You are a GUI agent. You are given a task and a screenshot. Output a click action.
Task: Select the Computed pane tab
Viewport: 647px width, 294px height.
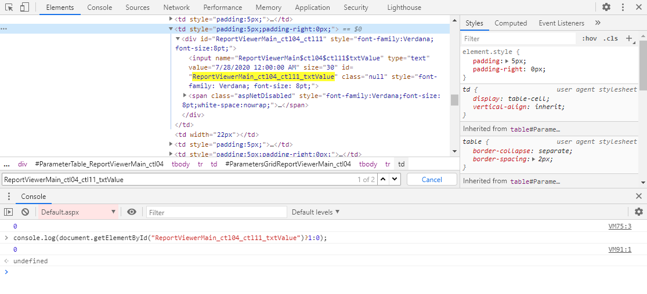click(511, 23)
